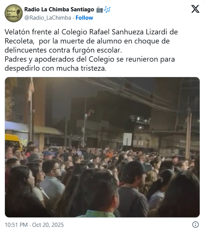The width and height of the screenshot is (205, 231).
Task: Click the street sign in video
Action: pyautogui.click(x=127, y=140)
